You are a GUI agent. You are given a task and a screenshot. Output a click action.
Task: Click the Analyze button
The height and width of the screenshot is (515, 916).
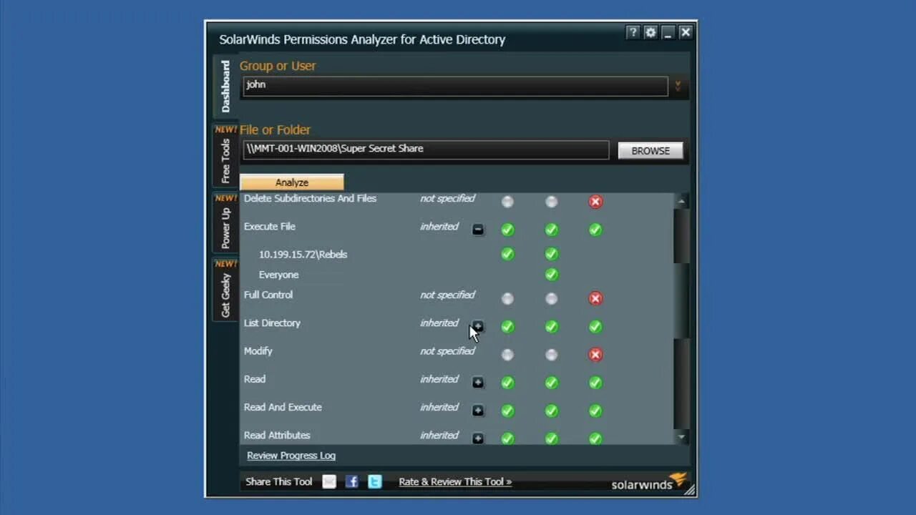coord(292,182)
